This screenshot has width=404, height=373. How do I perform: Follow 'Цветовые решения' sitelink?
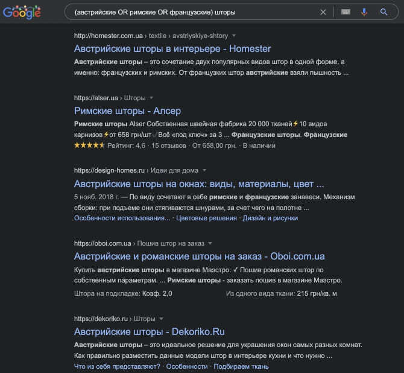(206, 218)
